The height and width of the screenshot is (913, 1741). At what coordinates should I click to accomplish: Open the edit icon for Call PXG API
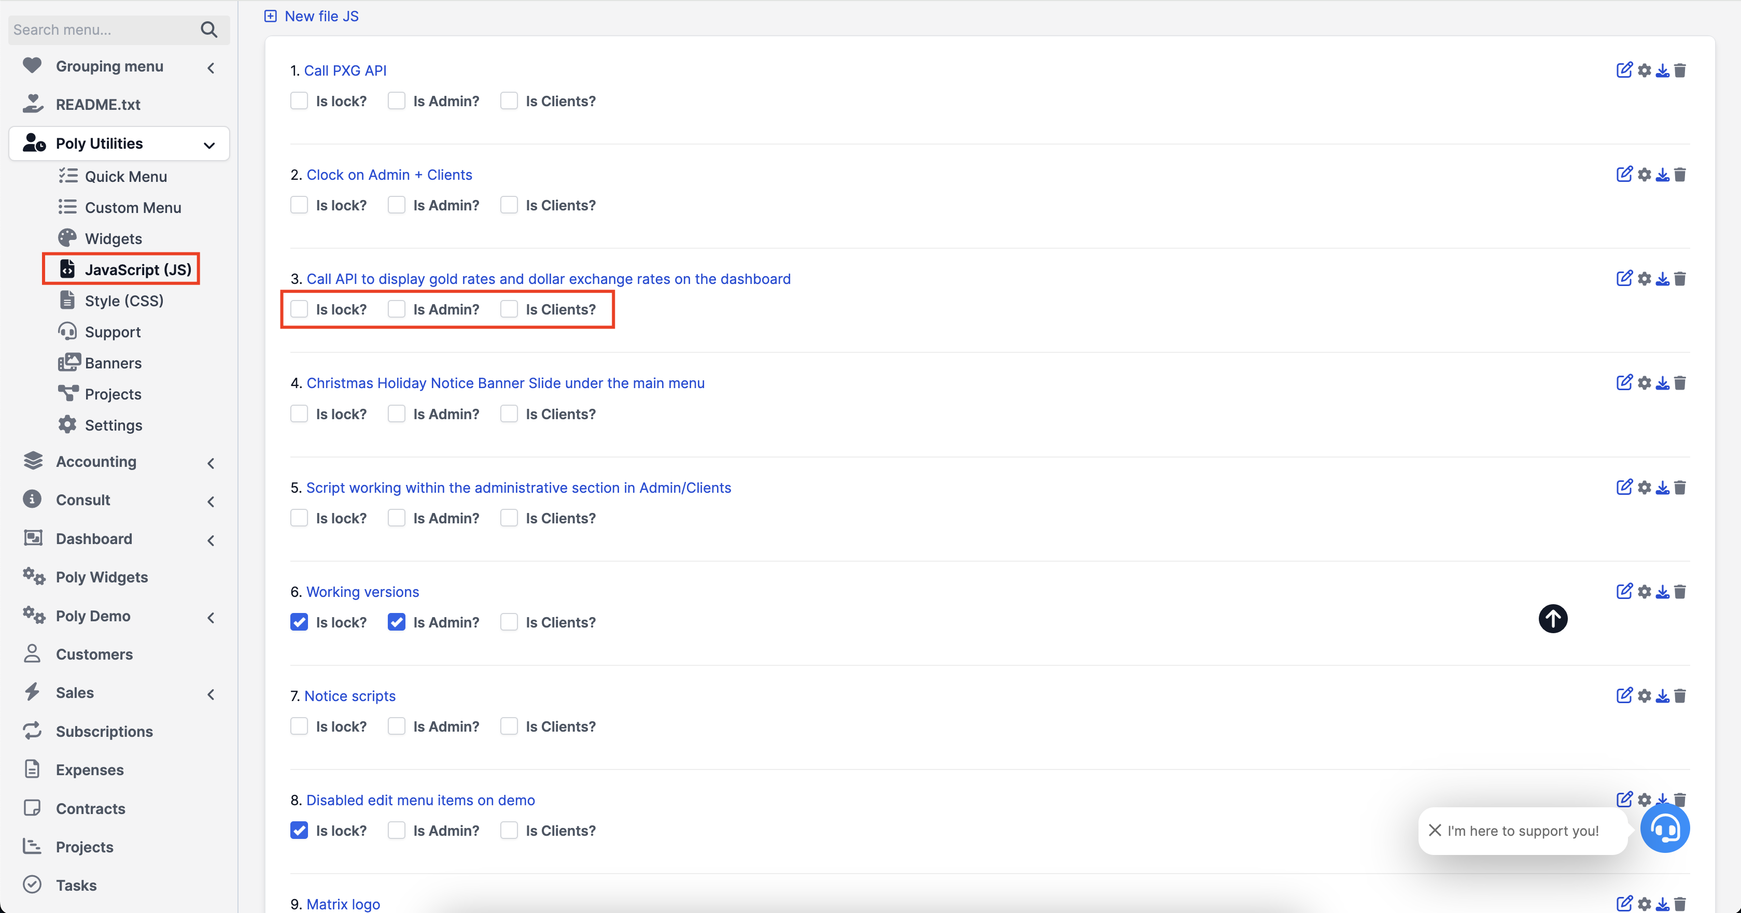pos(1624,69)
